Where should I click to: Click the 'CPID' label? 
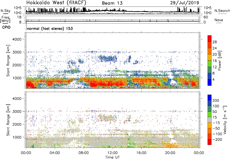(x=6, y=27)
